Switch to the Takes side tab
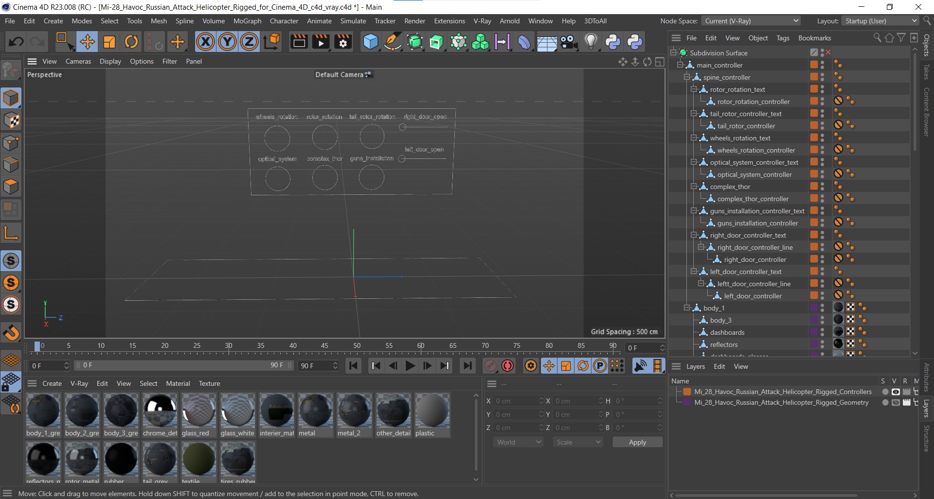 (927, 72)
